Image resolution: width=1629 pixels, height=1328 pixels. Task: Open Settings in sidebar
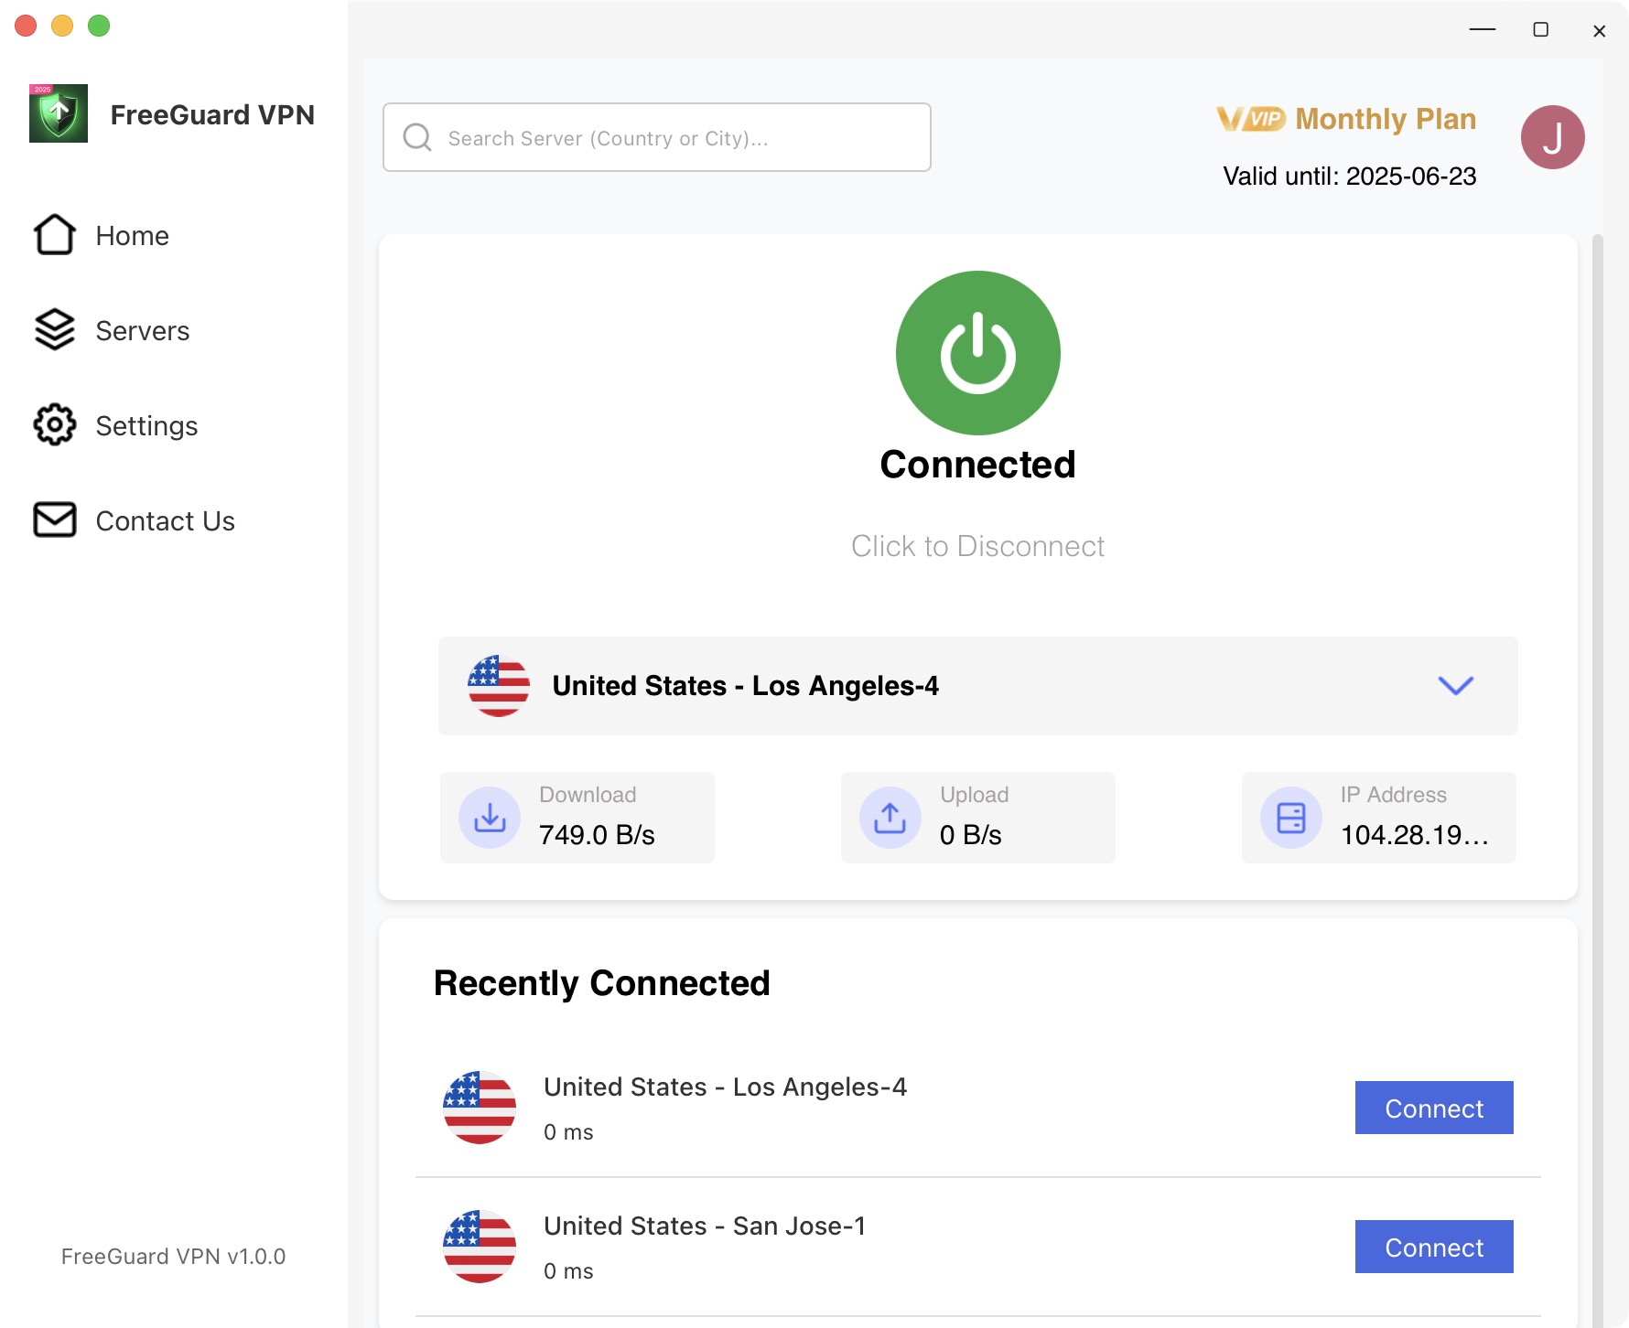pyautogui.click(x=146, y=426)
